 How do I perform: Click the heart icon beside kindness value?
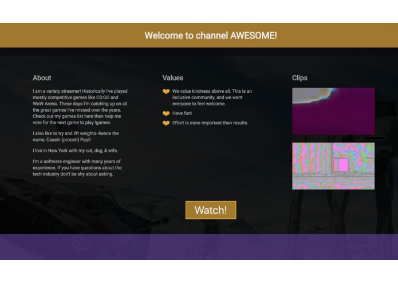point(166,91)
